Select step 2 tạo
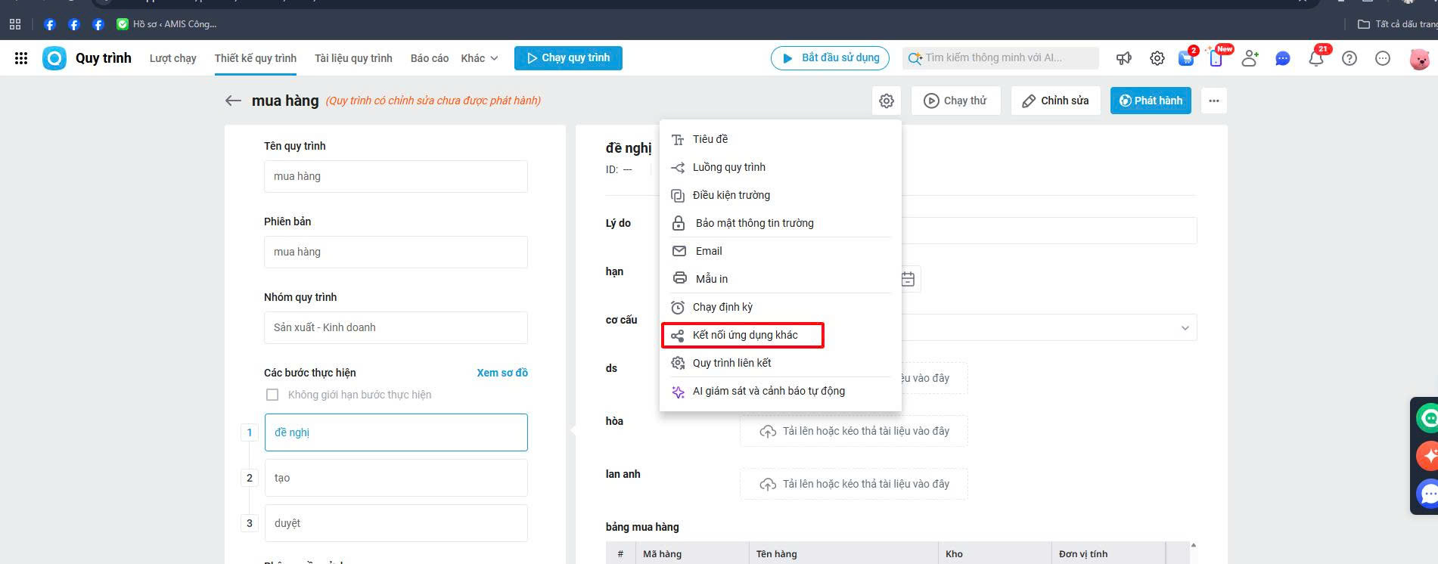1438x564 pixels. (x=396, y=478)
